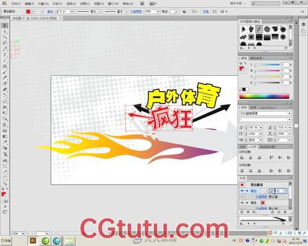Screen dimensions: 308x246
Task: Click the blue opacity link in control bar
Action: coord(136,12)
